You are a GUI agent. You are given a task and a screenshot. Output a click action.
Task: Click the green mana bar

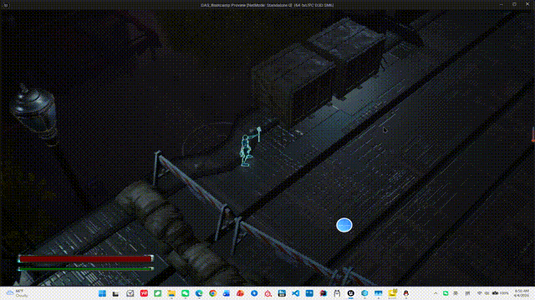coord(85,268)
